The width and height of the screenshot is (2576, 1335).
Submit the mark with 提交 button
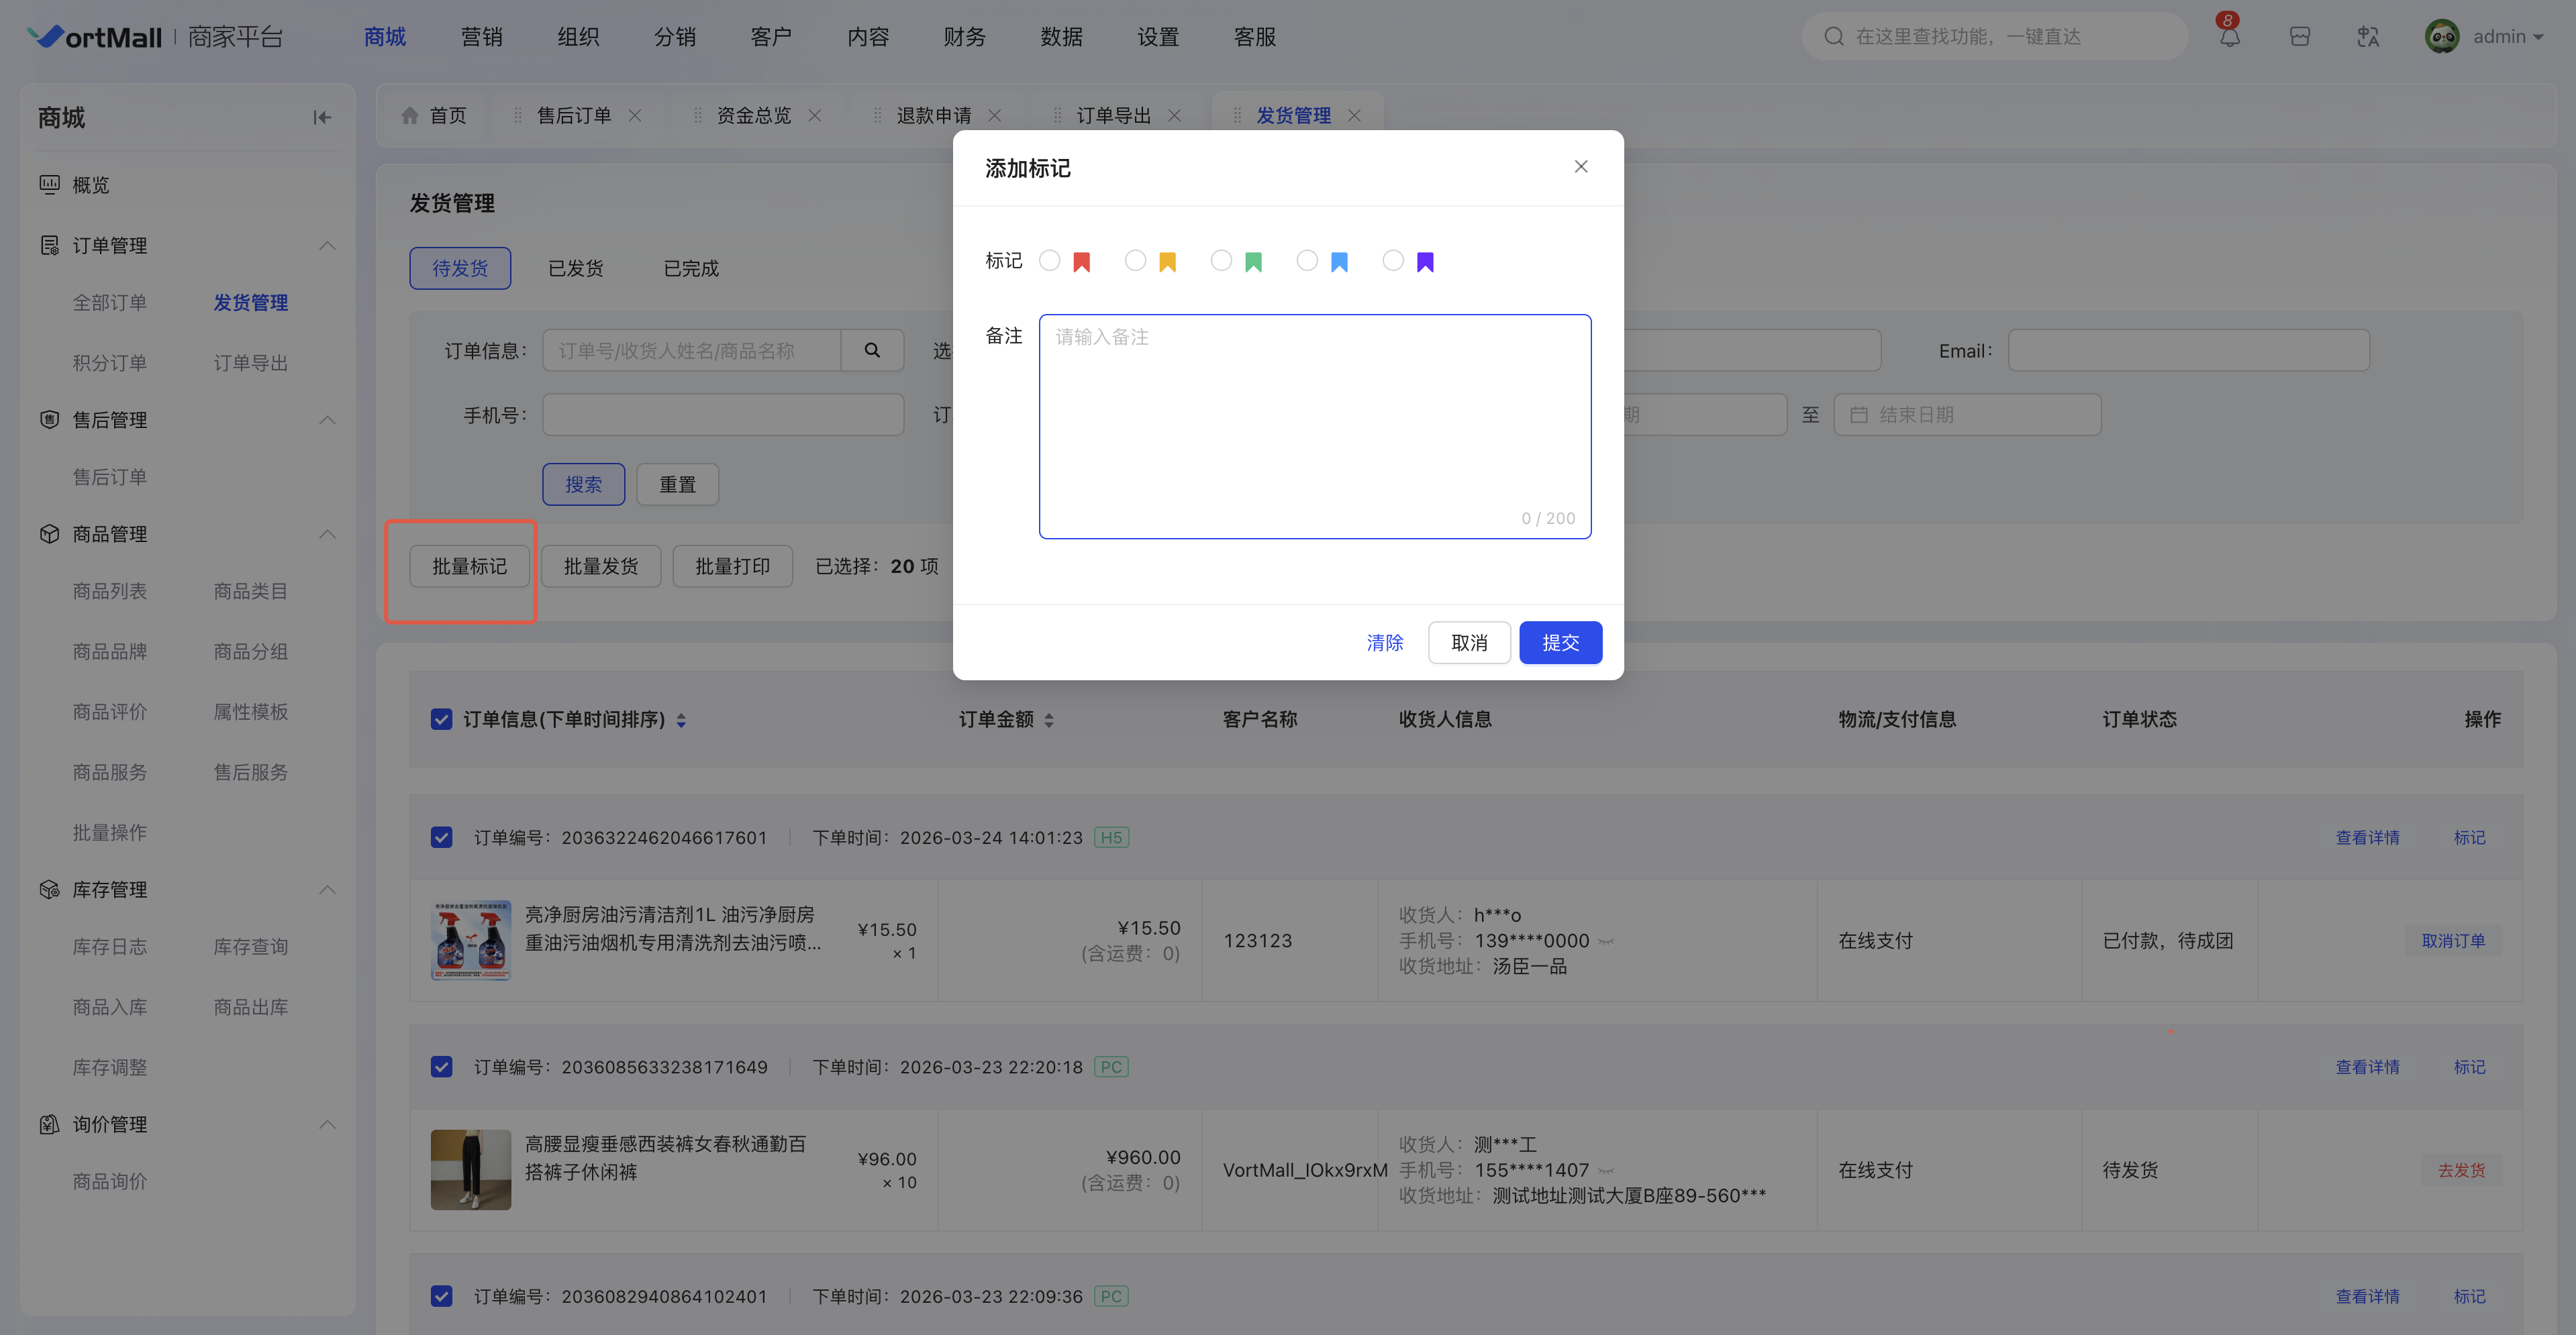tap(1559, 643)
